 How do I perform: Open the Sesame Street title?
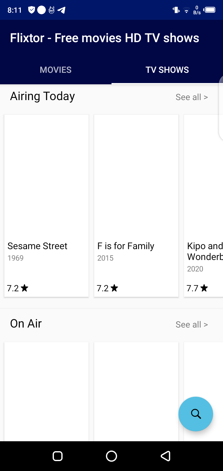point(37,246)
